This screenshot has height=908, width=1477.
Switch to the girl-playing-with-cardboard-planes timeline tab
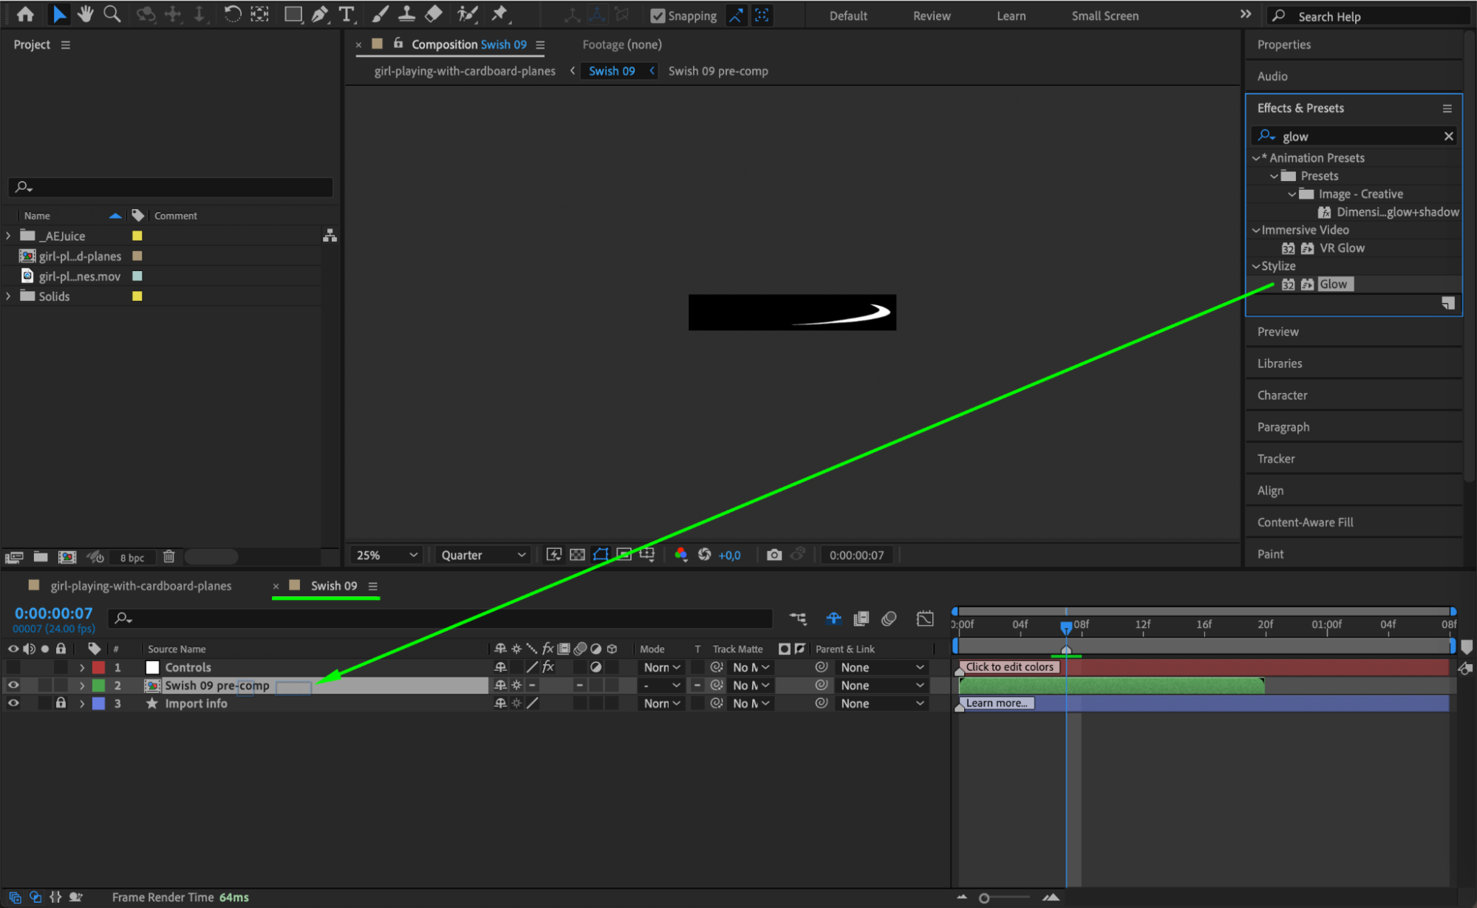[140, 586]
